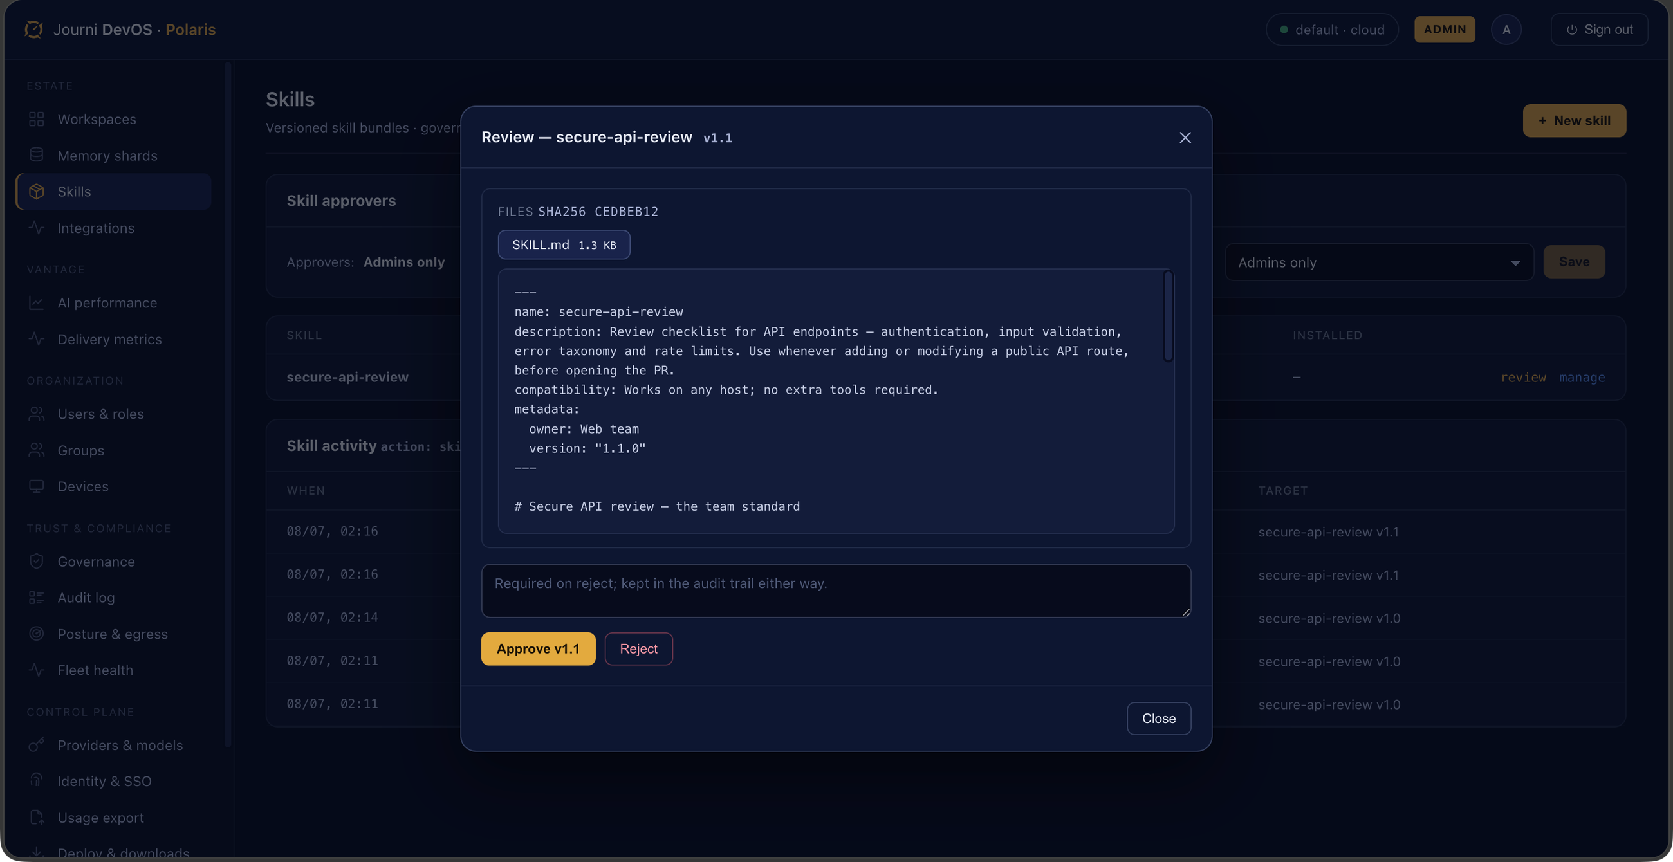The width and height of the screenshot is (1673, 862).
Task: Click the file preview scrollbar
Action: pos(1168,316)
